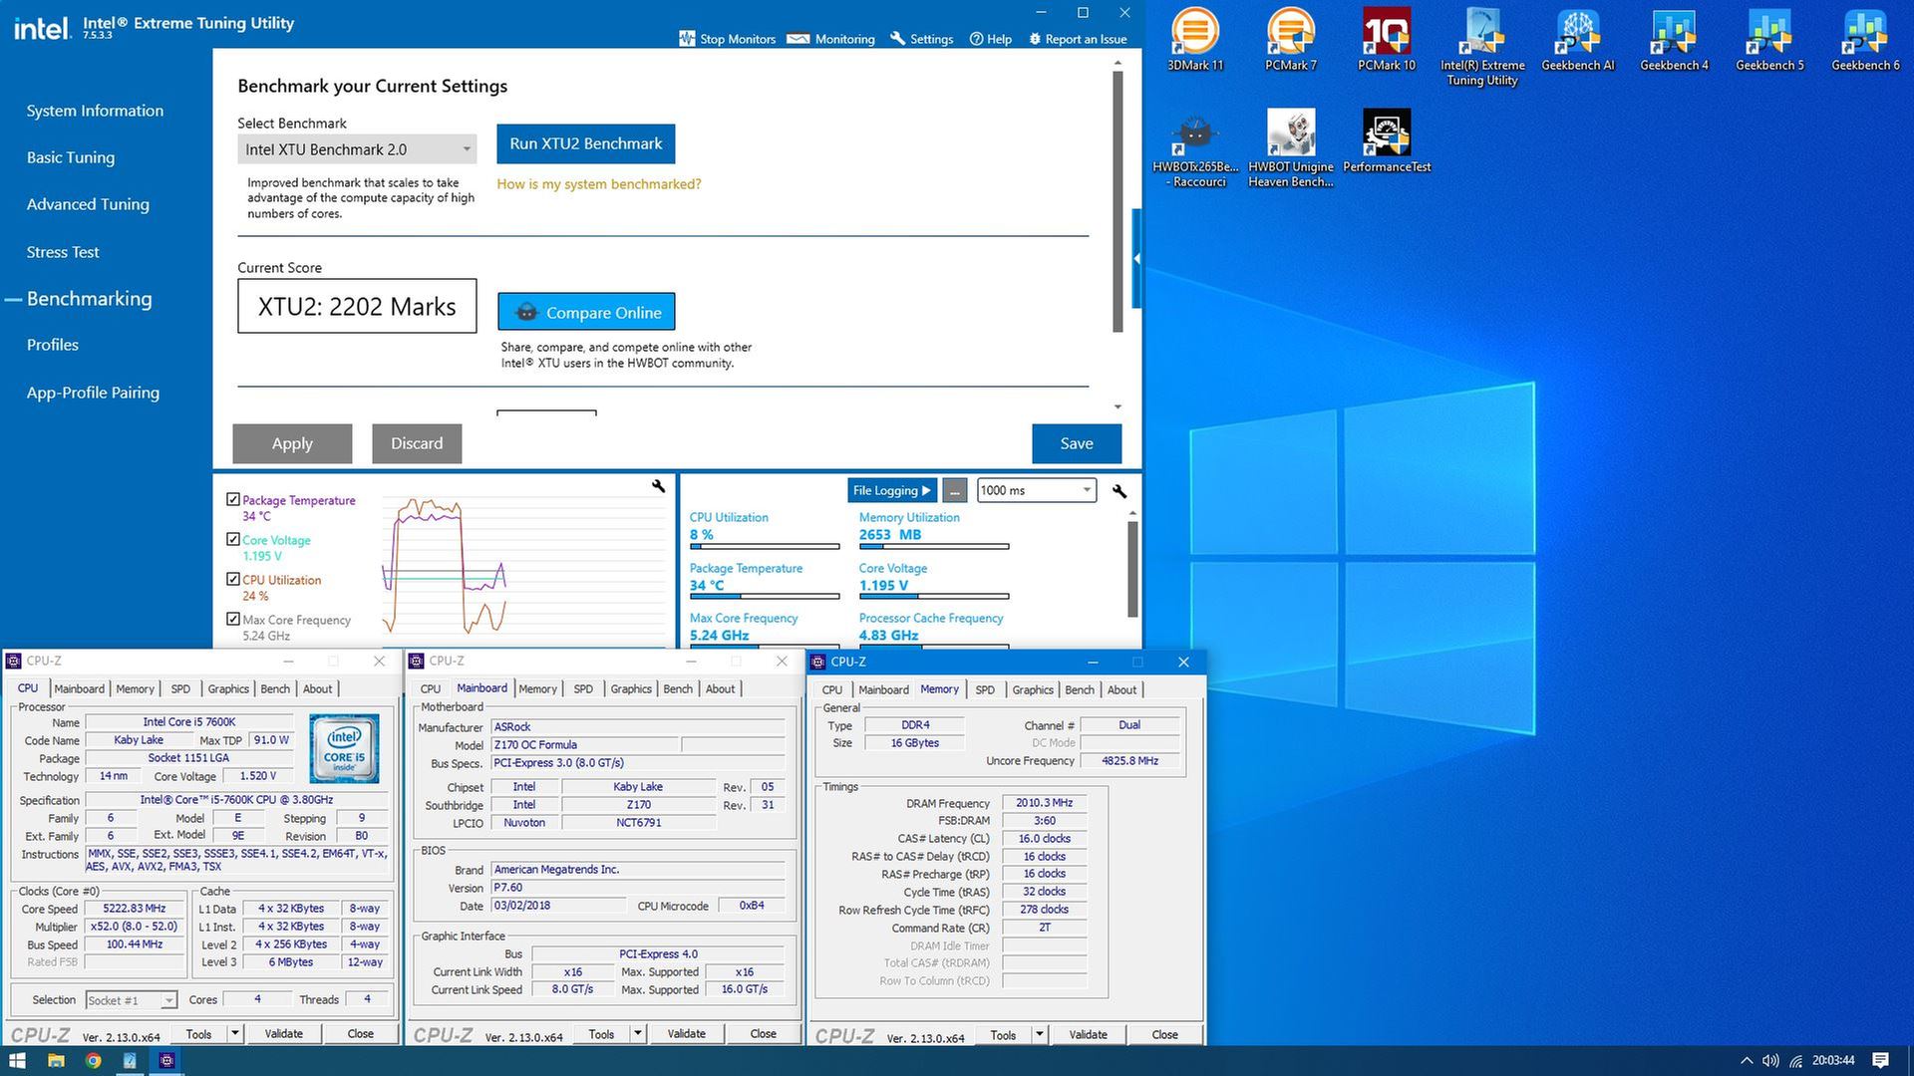Viewport: 1914px width, 1076px height.
Task: Click the Save button
Action: 1077,443
